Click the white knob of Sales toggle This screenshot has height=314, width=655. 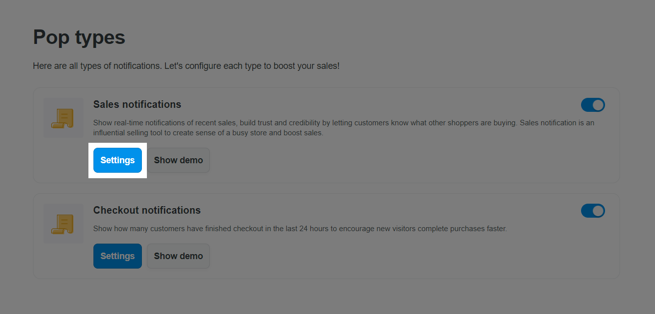(x=598, y=105)
